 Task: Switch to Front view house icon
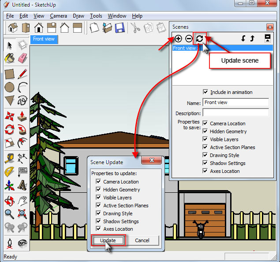[x=39, y=28]
